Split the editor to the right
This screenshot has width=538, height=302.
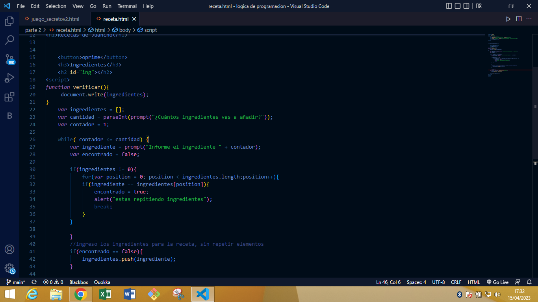(x=519, y=19)
